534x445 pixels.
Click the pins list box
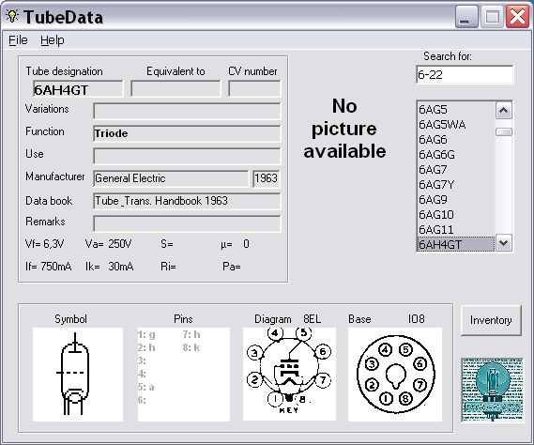pyautogui.click(x=184, y=375)
